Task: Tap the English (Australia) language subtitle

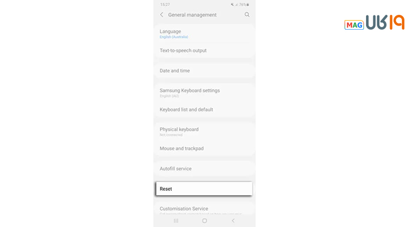Action: (x=174, y=37)
